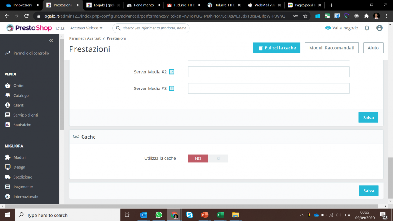Switch to the Rendimento browser tab
The image size is (393, 221).
point(143,5)
